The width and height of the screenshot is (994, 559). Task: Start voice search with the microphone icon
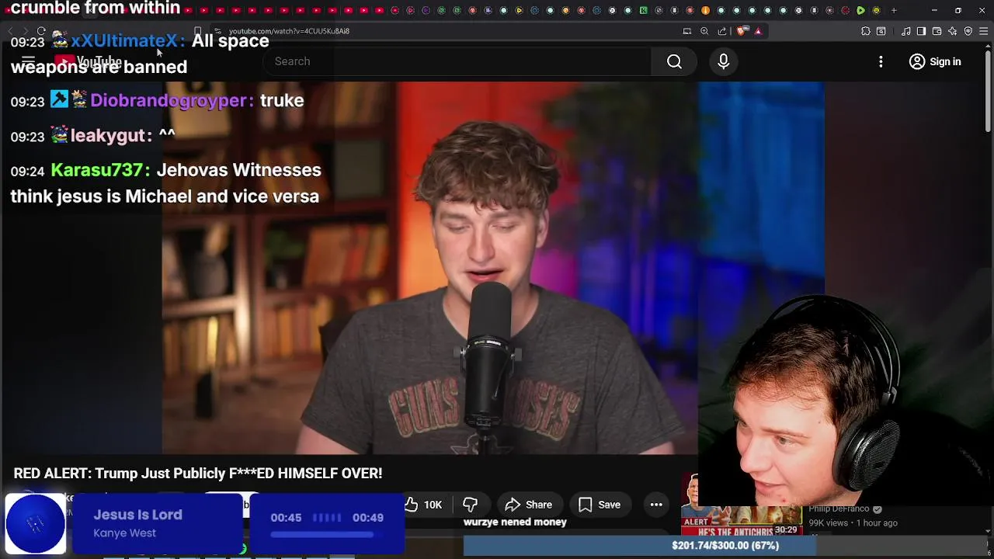coord(723,61)
